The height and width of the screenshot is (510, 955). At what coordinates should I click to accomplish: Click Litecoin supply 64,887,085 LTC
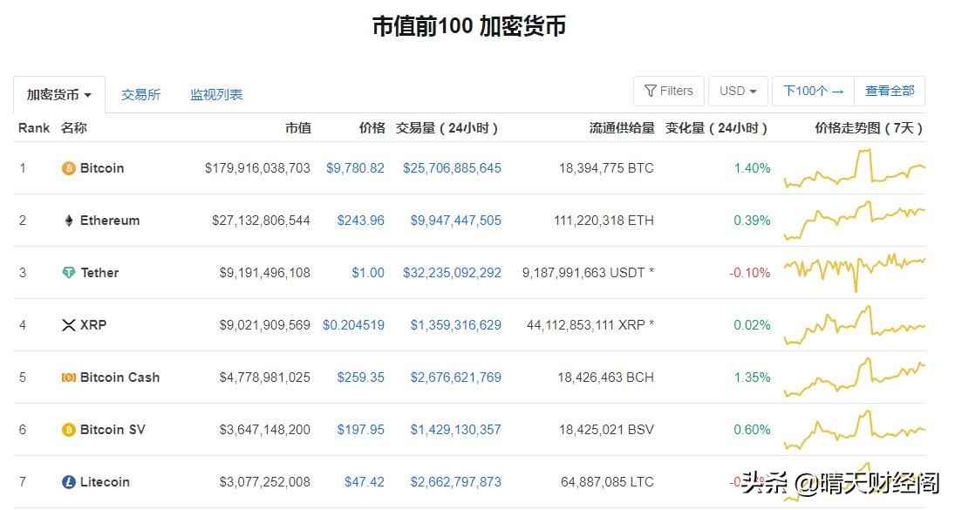(607, 482)
